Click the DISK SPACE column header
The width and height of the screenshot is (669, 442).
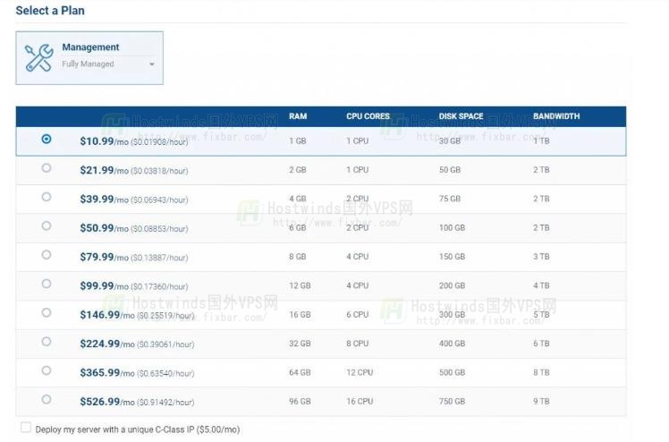pos(461,116)
